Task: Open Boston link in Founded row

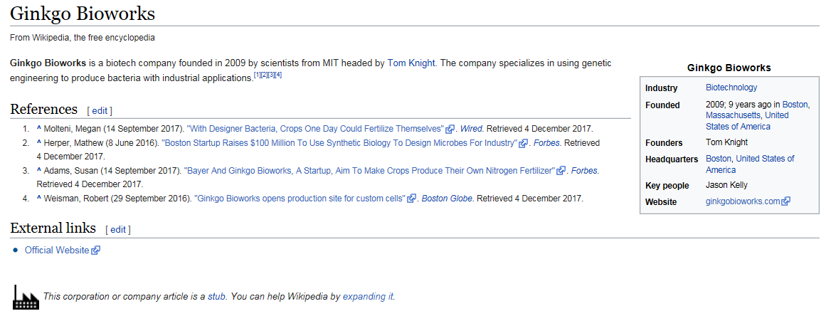Action: [x=795, y=105]
